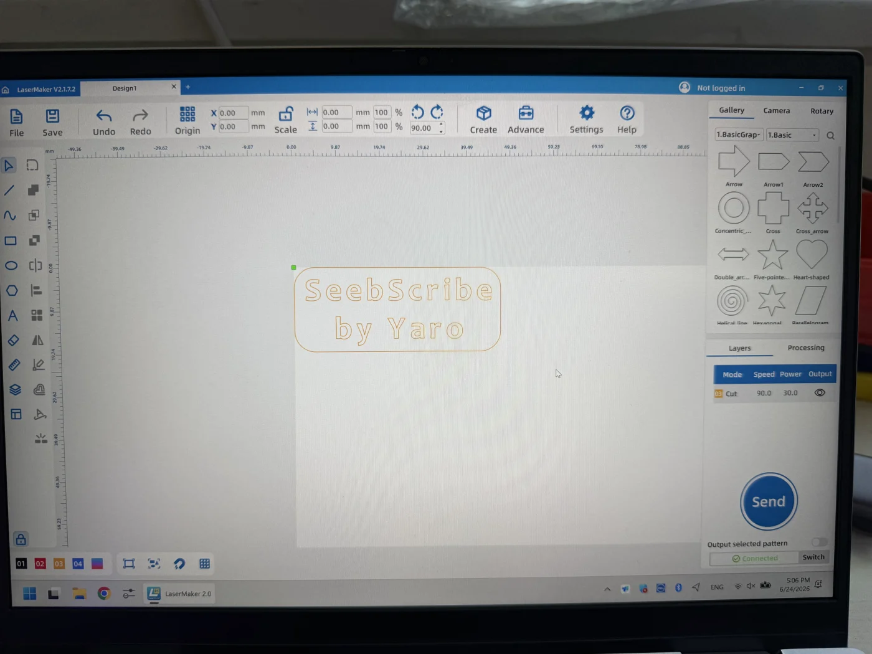Image resolution: width=872 pixels, height=654 pixels.
Task: Show hidden system tray icons chevron
Action: 607,589
